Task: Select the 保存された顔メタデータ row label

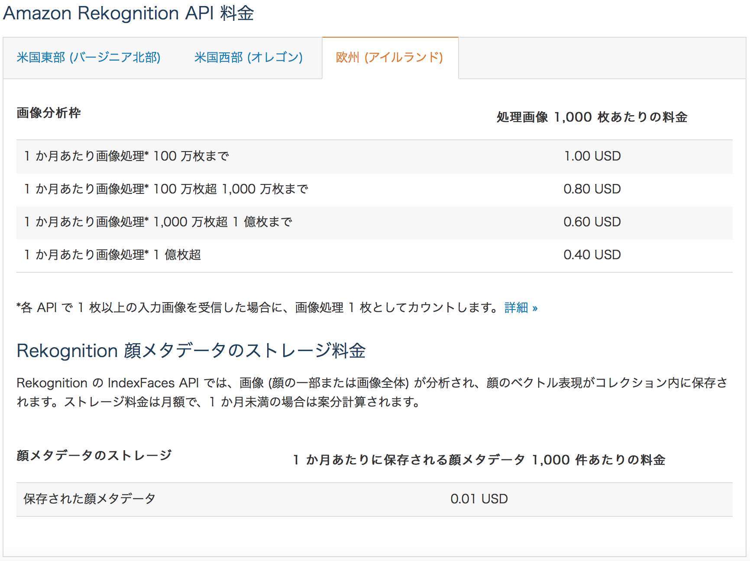Action: click(89, 499)
